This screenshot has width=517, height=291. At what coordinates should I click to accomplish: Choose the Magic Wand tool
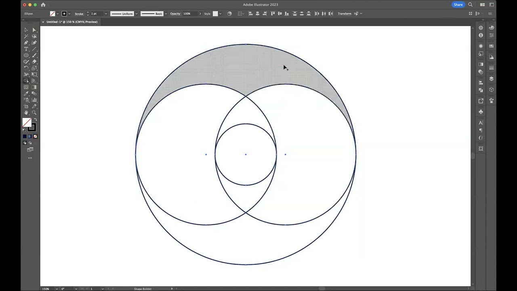(x=26, y=36)
